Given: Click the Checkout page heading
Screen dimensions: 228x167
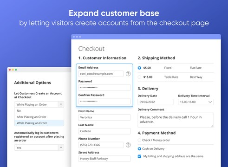Looking at the screenshot, I should click(x=91, y=49).
